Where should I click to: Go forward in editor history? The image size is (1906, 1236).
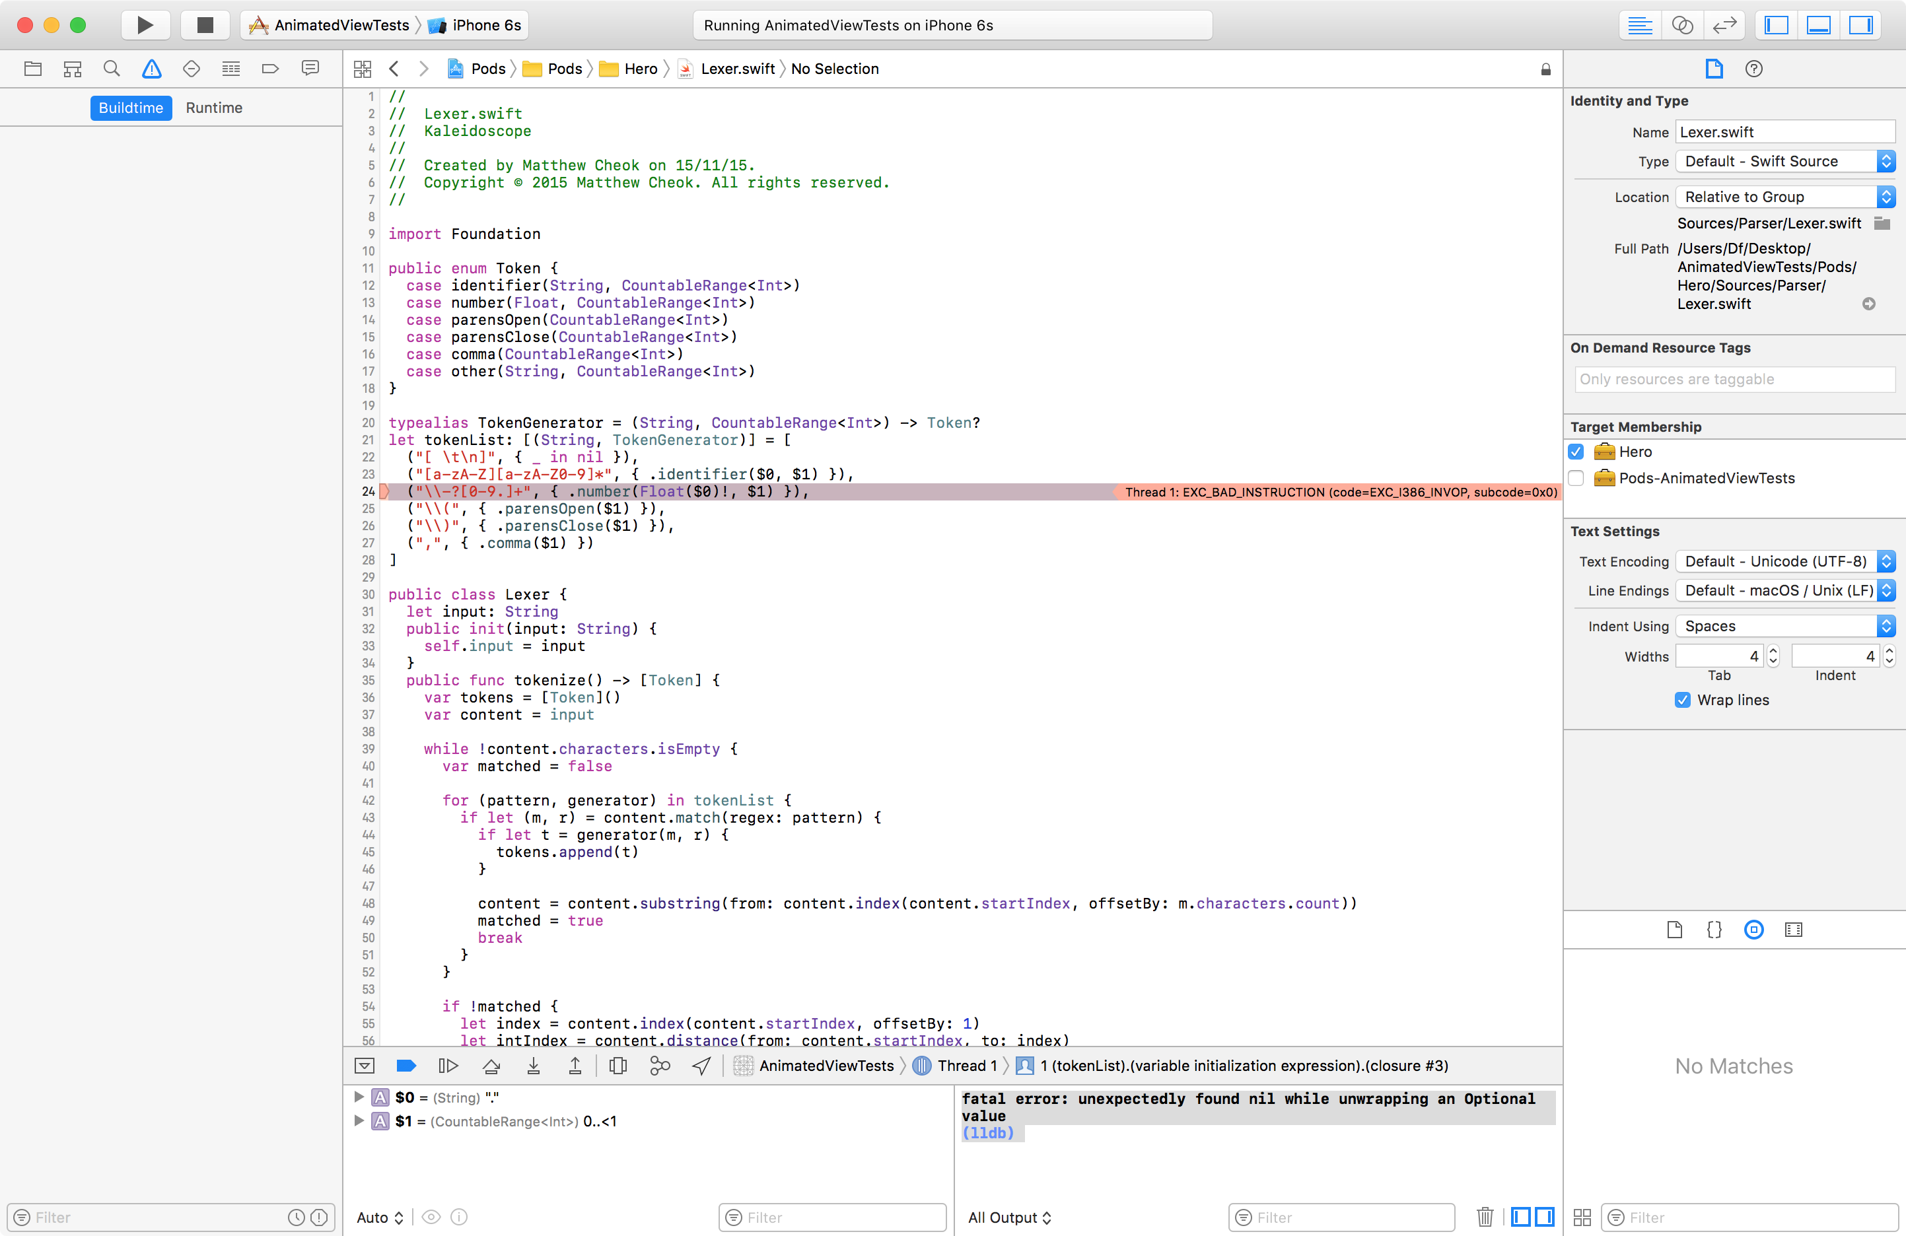[425, 69]
